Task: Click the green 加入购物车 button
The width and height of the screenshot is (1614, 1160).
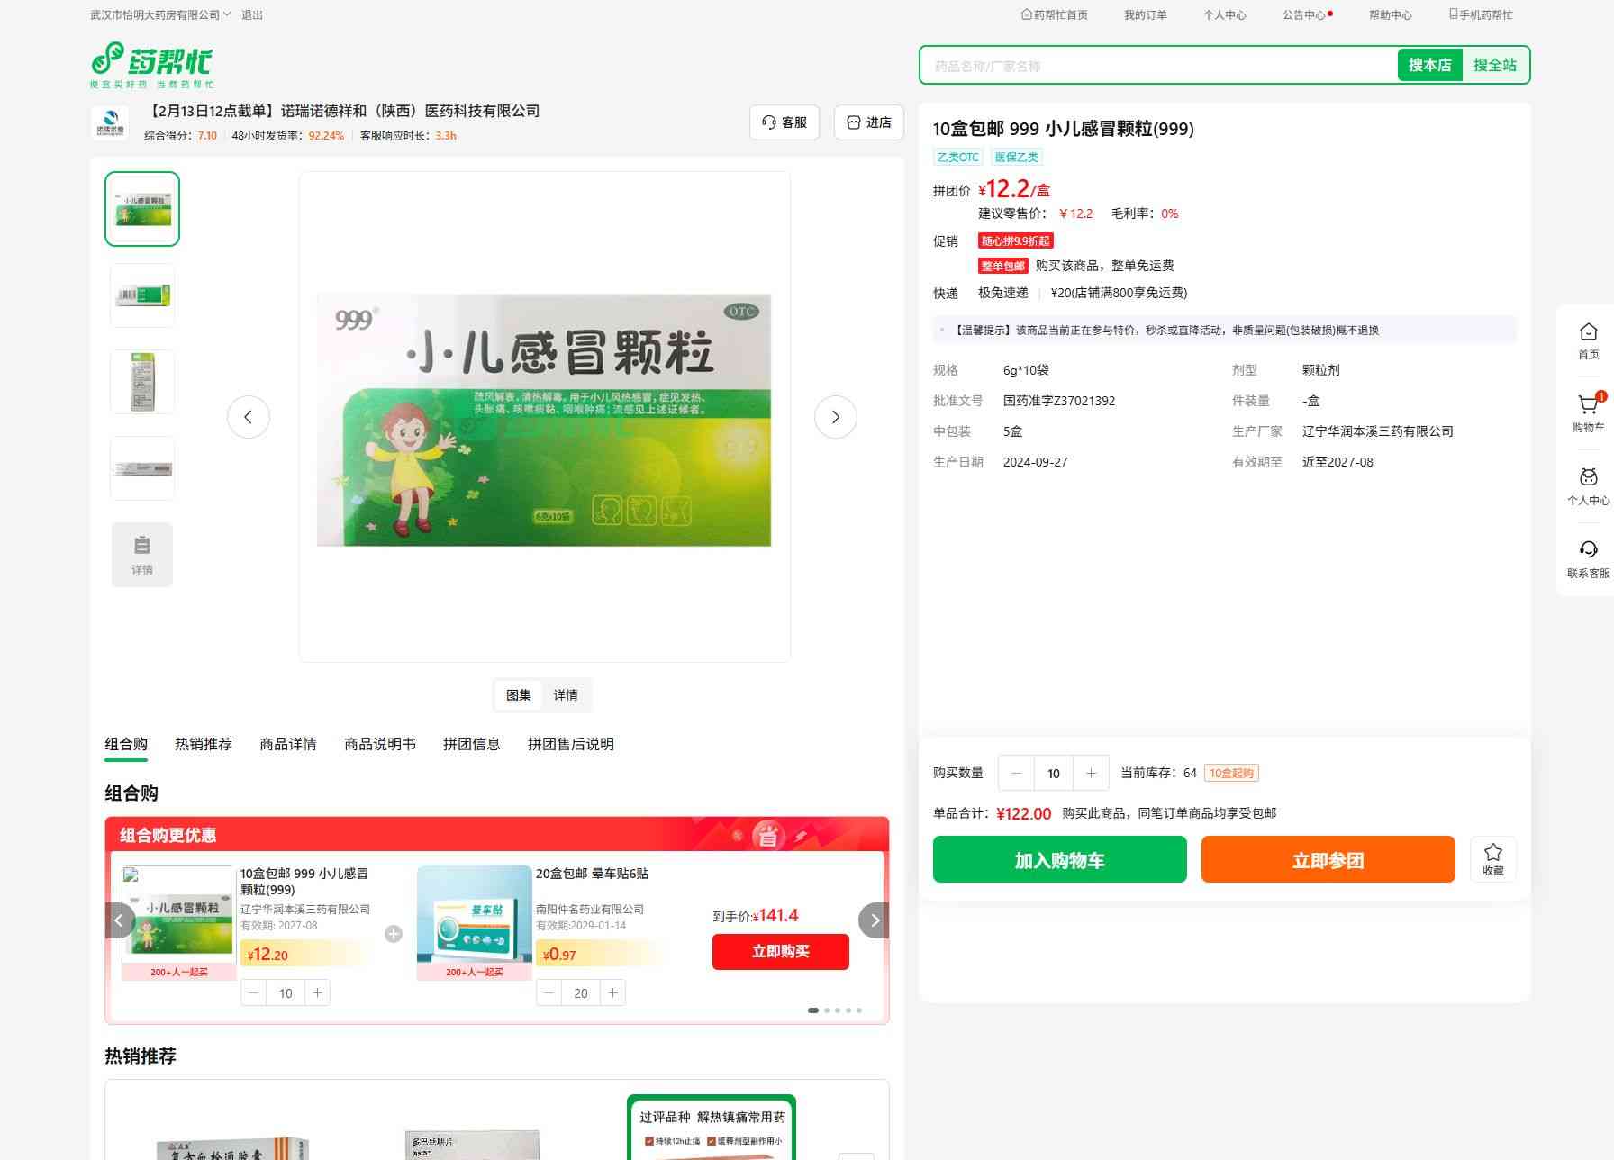Action: coord(1059,859)
